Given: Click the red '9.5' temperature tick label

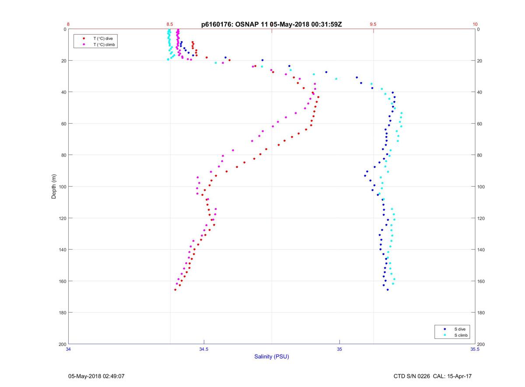Looking at the screenshot, I should click(x=373, y=24).
